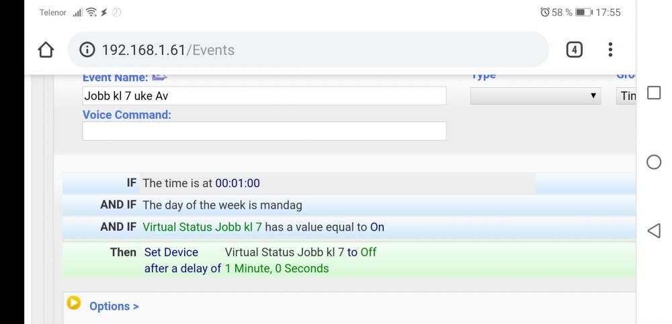Edit the delay 1 Minute, 0 Seconds
The image size is (672, 324).
coord(276,268)
